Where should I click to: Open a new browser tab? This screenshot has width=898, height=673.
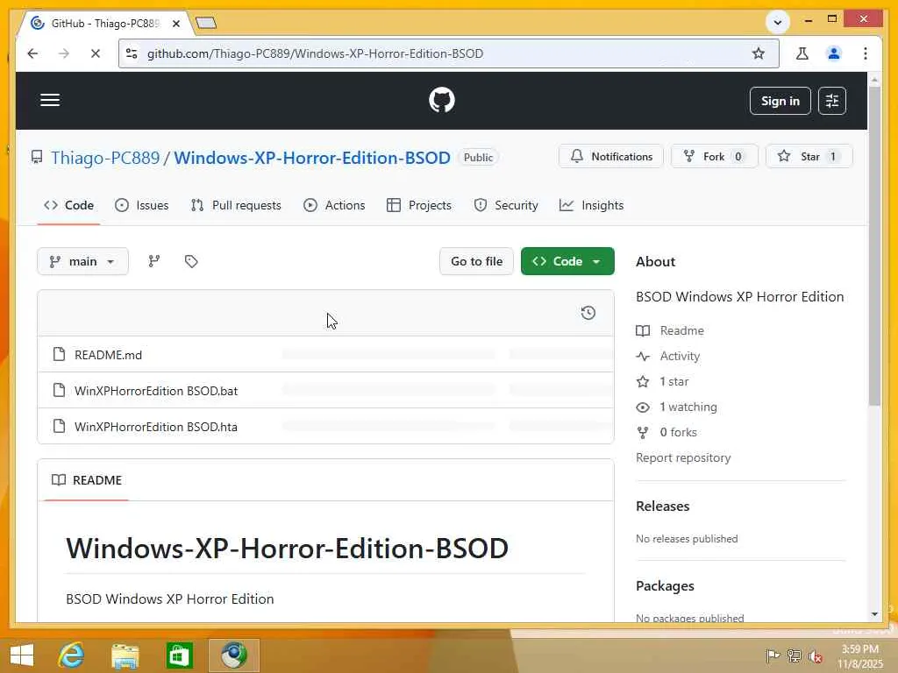click(x=206, y=23)
